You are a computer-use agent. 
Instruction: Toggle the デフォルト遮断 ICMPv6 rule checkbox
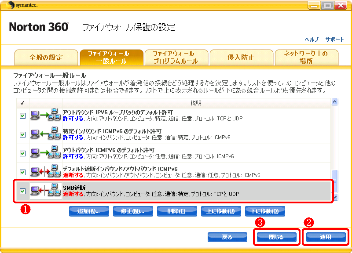click(x=22, y=172)
